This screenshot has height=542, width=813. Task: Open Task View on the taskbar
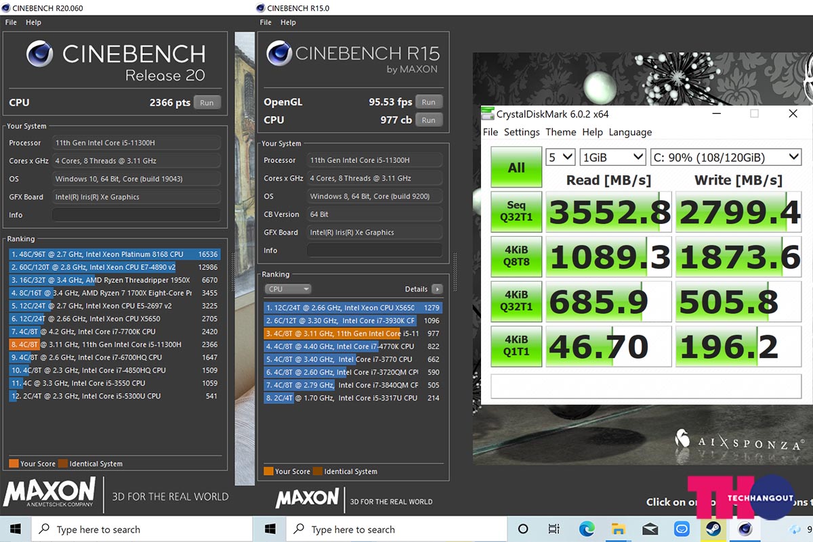tap(554, 529)
